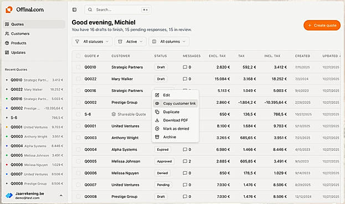The height and width of the screenshot is (204, 345).
Task: Click message bubble icon in Q0010 row
Action: (x=185, y=67)
